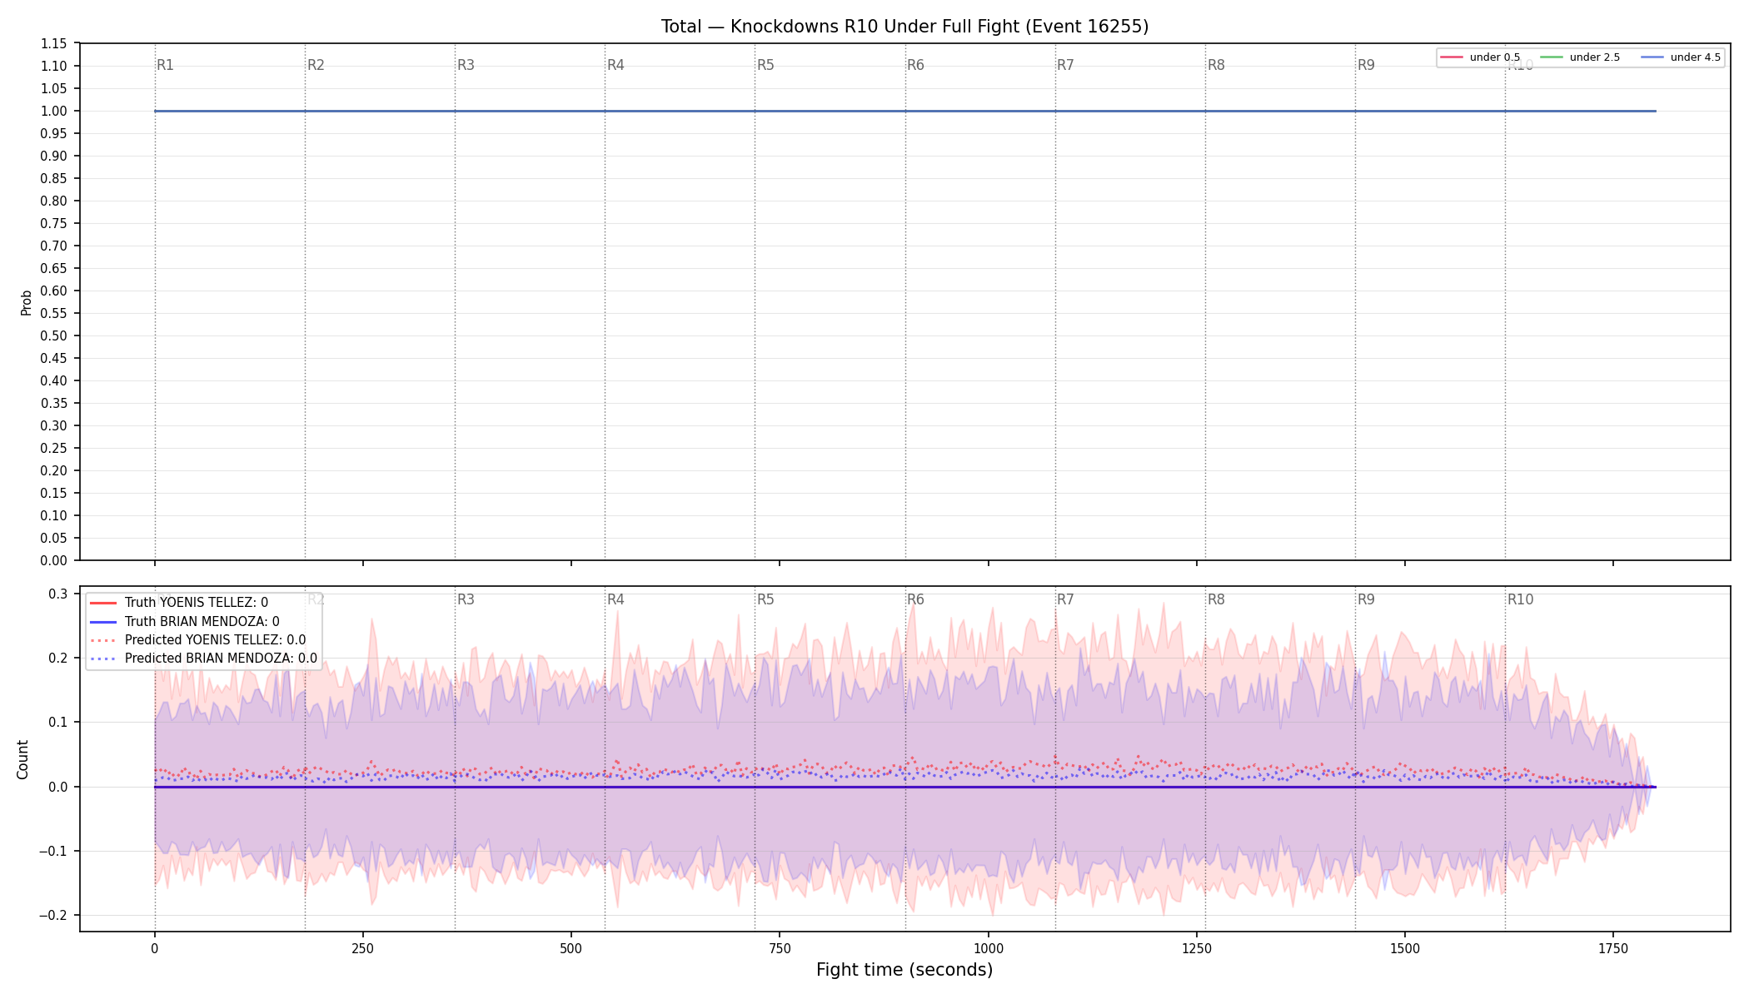
Task: Select 'Truth BRIAN MENDOZA: 0' legend entry
Action: click(x=184, y=622)
